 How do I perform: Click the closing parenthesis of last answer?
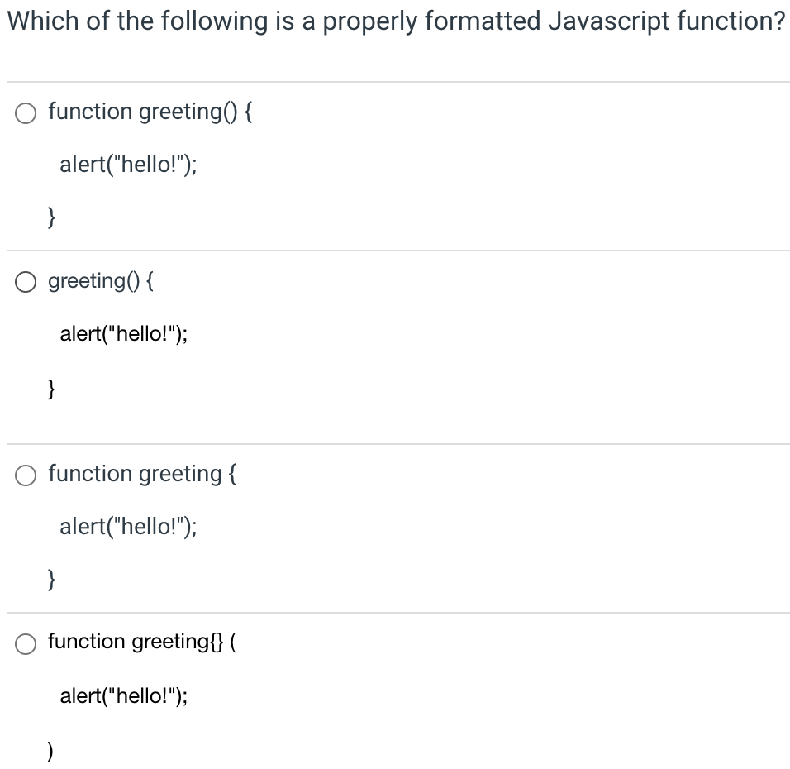click(x=50, y=750)
